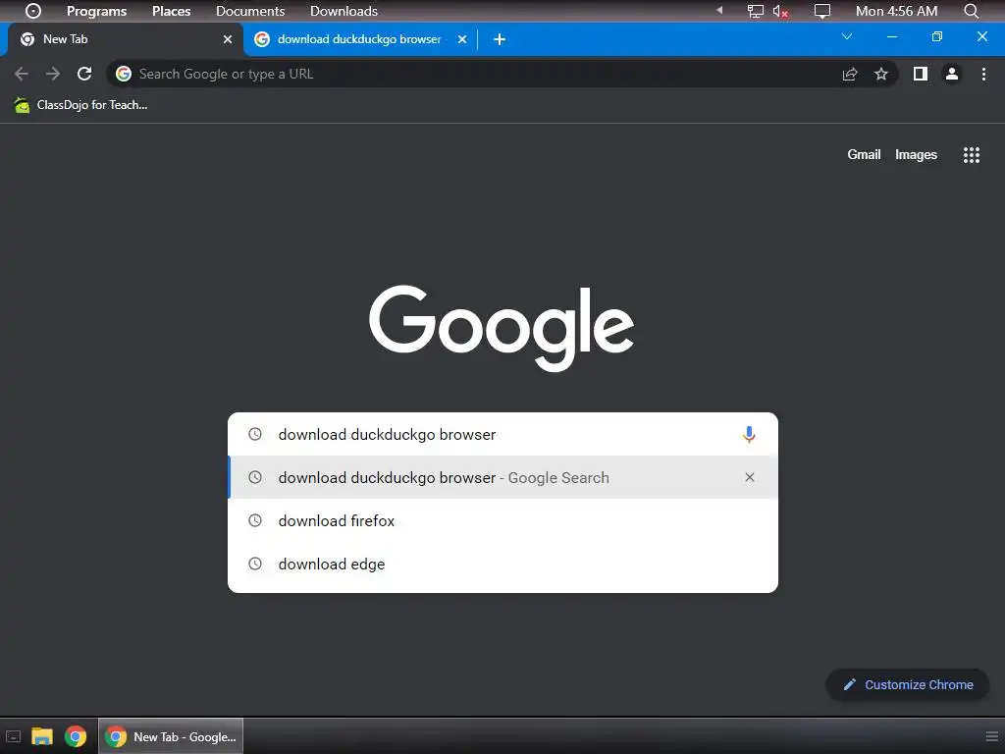Select download duckduckgo browser Google Search suggestion
This screenshot has width=1005, height=754.
pyautogui.click(x=503, y=478)
